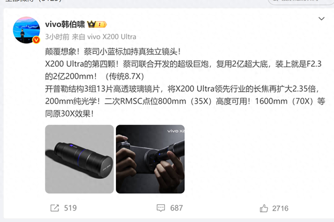Click the level I badge beside crown
Screen dimensions: 334x222
(101, 24)
